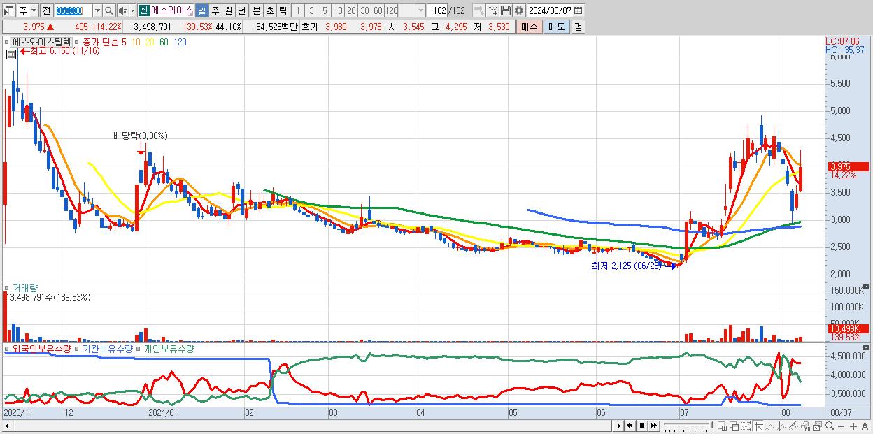This screenshot has width=873, height=434.
Task: Click the 배당락(0.00%) marker on chart
Action: (x=141, y=136)
